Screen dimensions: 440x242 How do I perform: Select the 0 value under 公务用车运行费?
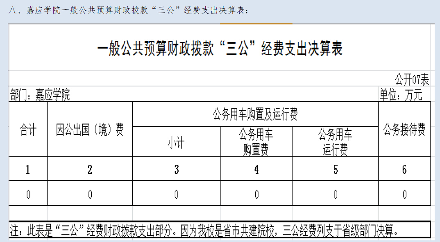click(336, 193)
